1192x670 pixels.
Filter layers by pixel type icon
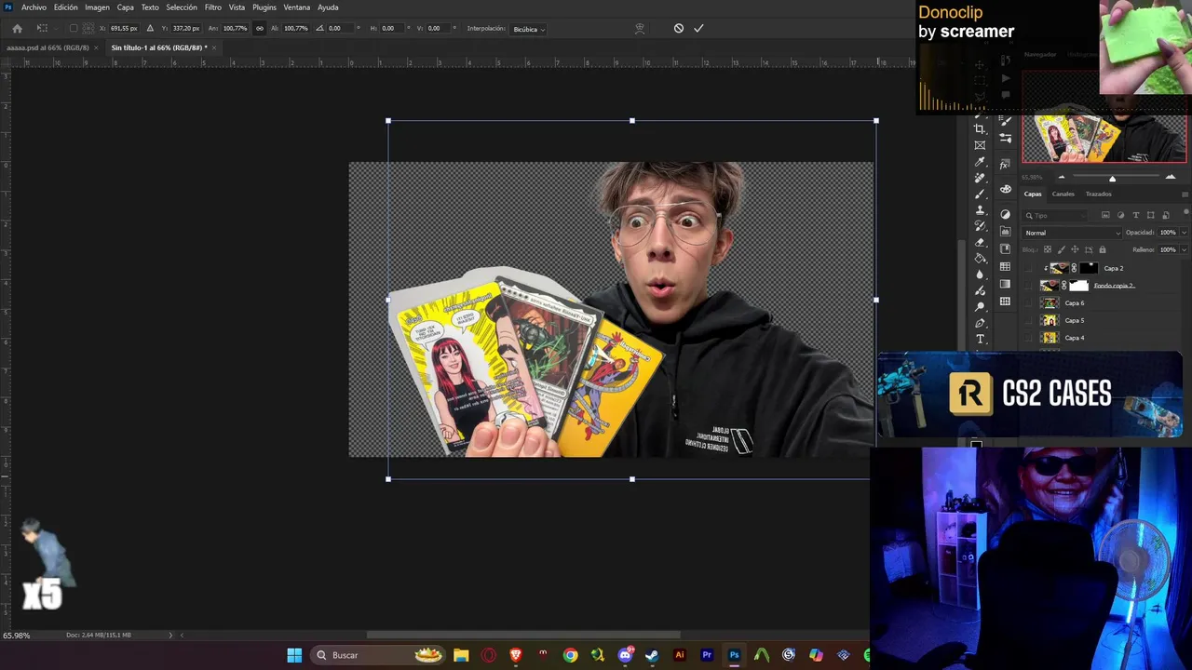1105,215
